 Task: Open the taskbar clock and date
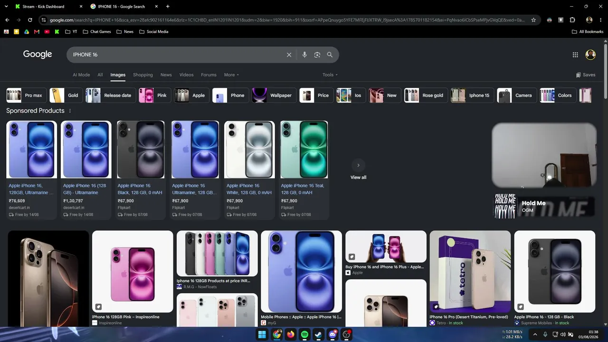click(x=589, y=334)
